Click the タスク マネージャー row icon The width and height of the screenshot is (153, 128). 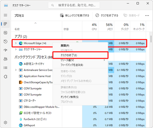[x=21, y=50]
